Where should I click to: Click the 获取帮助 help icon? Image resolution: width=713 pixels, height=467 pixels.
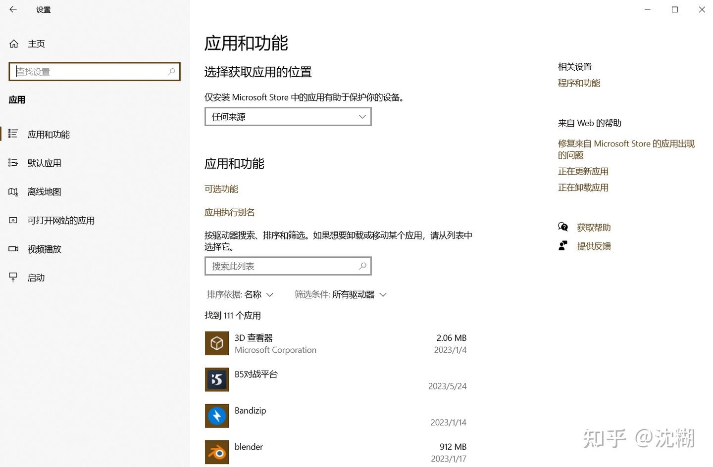(x=563, y=227)
